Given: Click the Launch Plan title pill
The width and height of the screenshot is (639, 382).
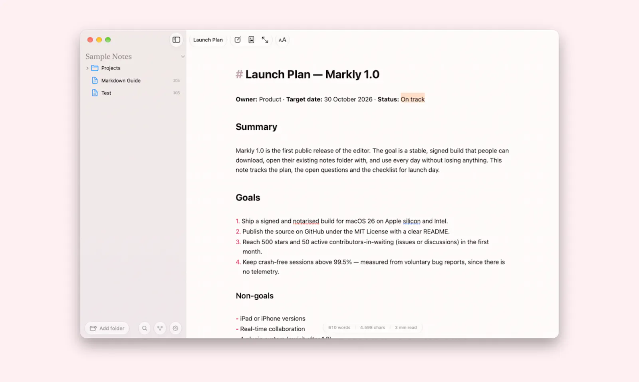Looking at the screenshot, I should pyautogui.click(x=208, y=40).
